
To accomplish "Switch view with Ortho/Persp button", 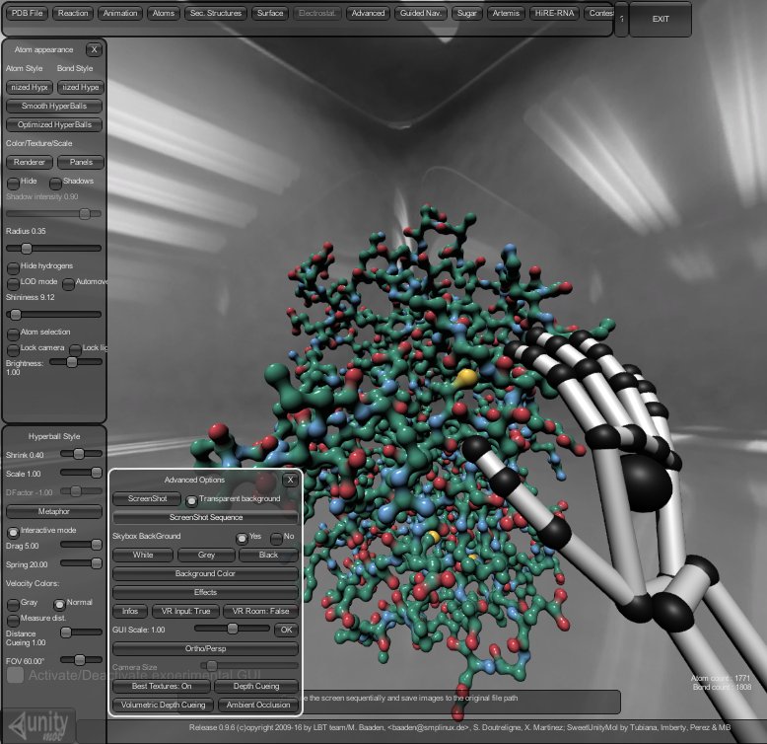I will [205, 648].
